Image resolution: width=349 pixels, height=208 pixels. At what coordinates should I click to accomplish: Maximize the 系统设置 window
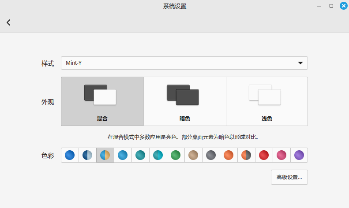click(331, 6)
